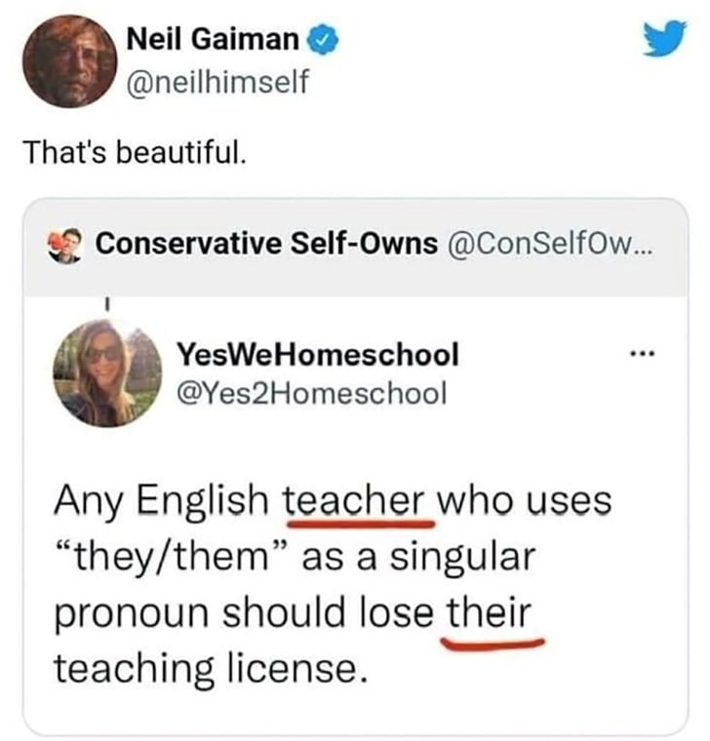This screenshot has height=741, width=710.
Task: Open the three-dot more options menu
Action: coord(643,353)
